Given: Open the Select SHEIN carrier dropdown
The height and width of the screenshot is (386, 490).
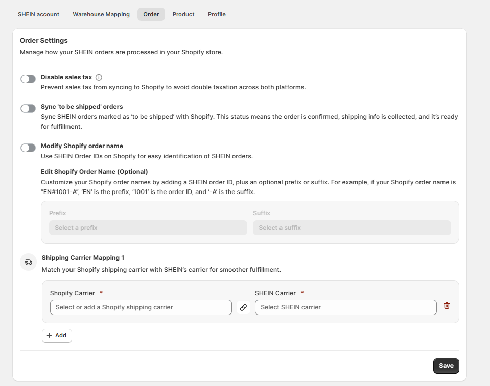Looking at the screenshot, I should [x=345, y=307].
